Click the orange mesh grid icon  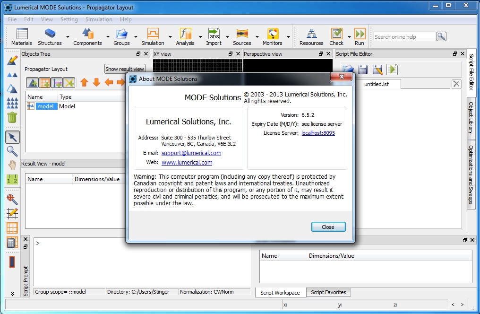pyautogui.click(x=12, y=228)
